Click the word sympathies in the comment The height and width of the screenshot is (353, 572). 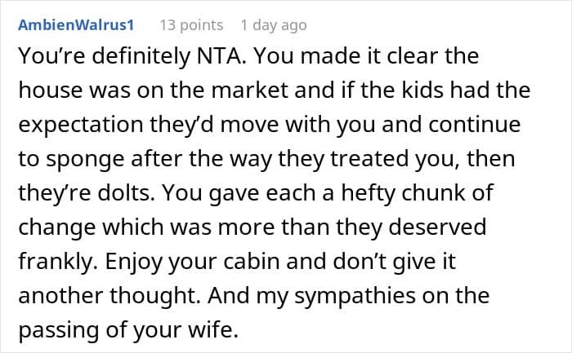(x=355, y=296)
